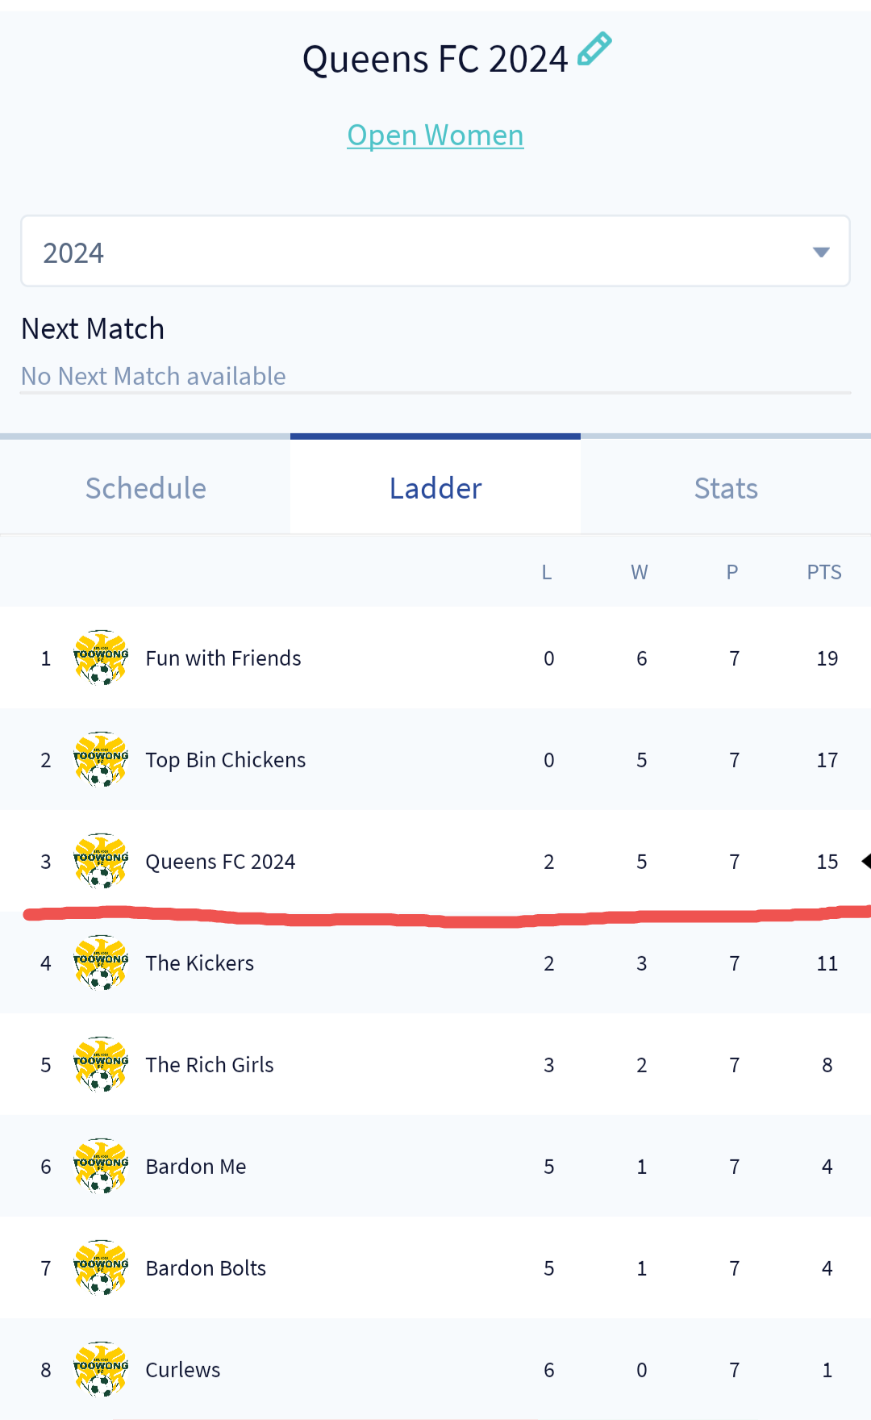The height and width of the screenshot is (1420, 871).
Task: Click Bardon Me team logo
Action: [x=101, y=1166]
